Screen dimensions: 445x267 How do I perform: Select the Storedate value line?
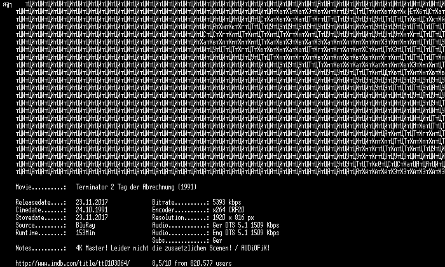click(92, 217)
